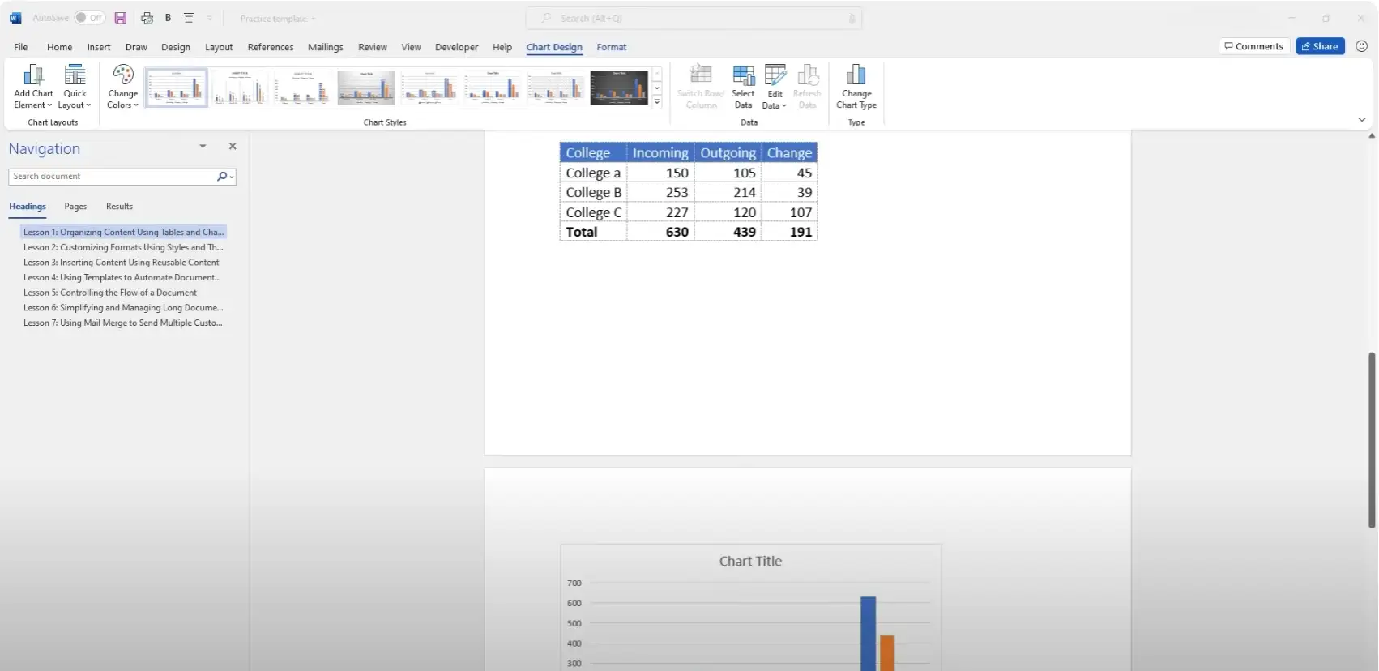
Task: Open Change Colors palette
Action: pos(123,87)
